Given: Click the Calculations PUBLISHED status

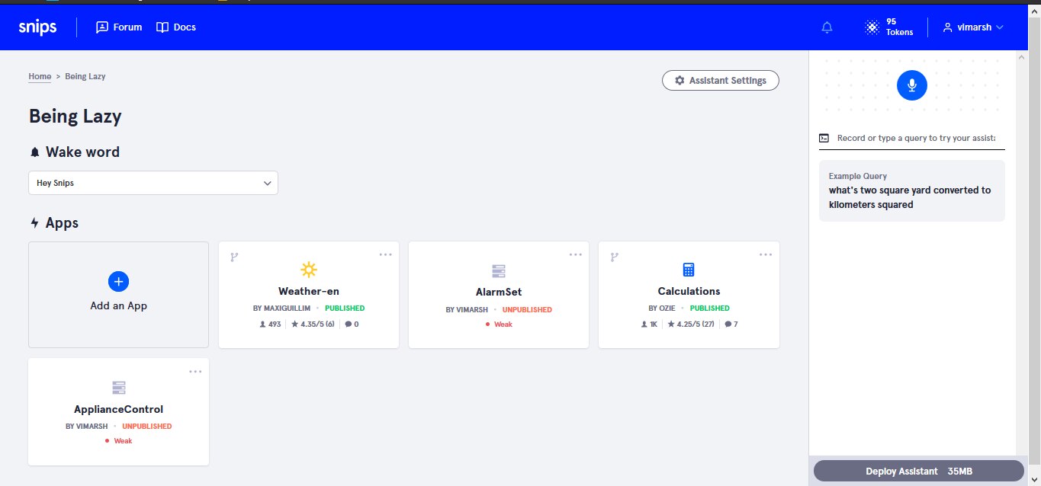Looking at the screenshot, I should click(x=709, y=309).
